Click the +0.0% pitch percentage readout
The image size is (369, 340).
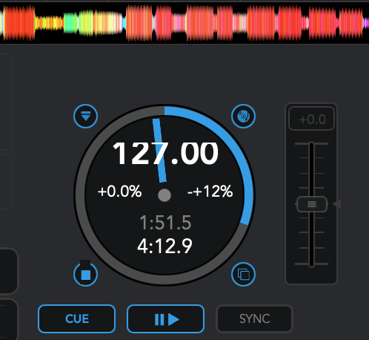point(119,192)
